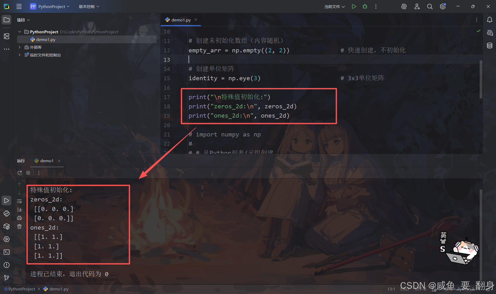Click the Rerun demo1 icon
The image size is (496, 294).
[x=20, y=173]
